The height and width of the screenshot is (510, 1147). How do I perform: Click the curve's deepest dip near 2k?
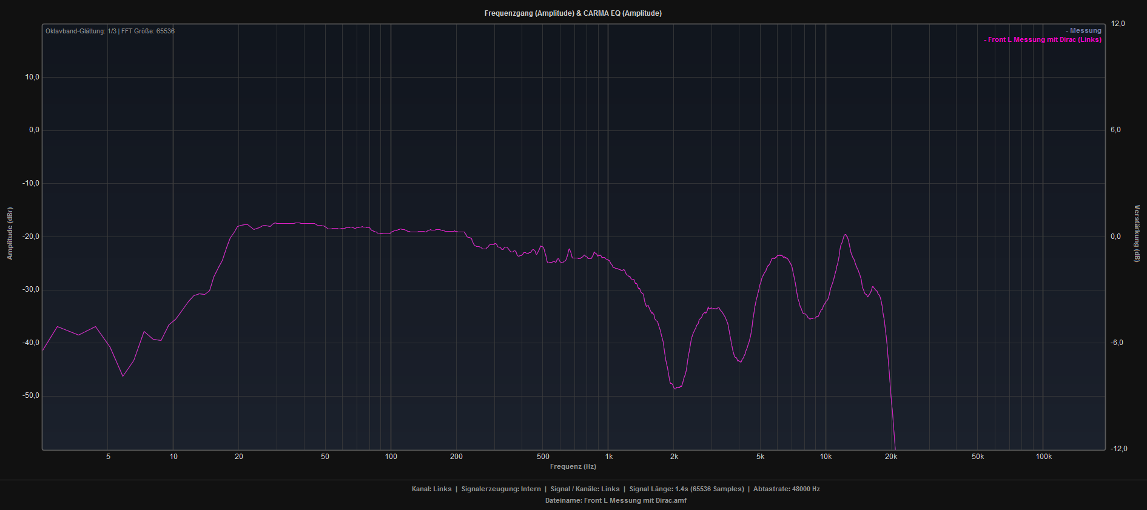pyautogui.click(x=675, y=388)
